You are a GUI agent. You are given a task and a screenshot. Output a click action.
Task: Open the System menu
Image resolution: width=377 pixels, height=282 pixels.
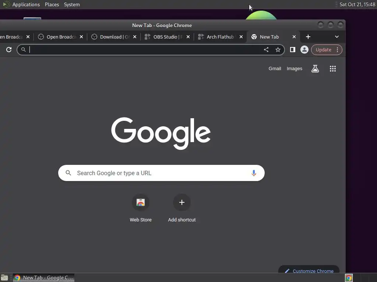click(72, 4)
